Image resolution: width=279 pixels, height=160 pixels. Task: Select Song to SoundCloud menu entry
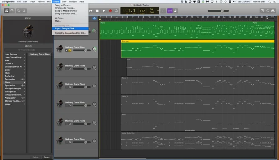pyautogui.click(x=70, y=14)
